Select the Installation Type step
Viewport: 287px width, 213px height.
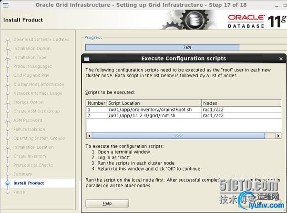pos(30,57)
